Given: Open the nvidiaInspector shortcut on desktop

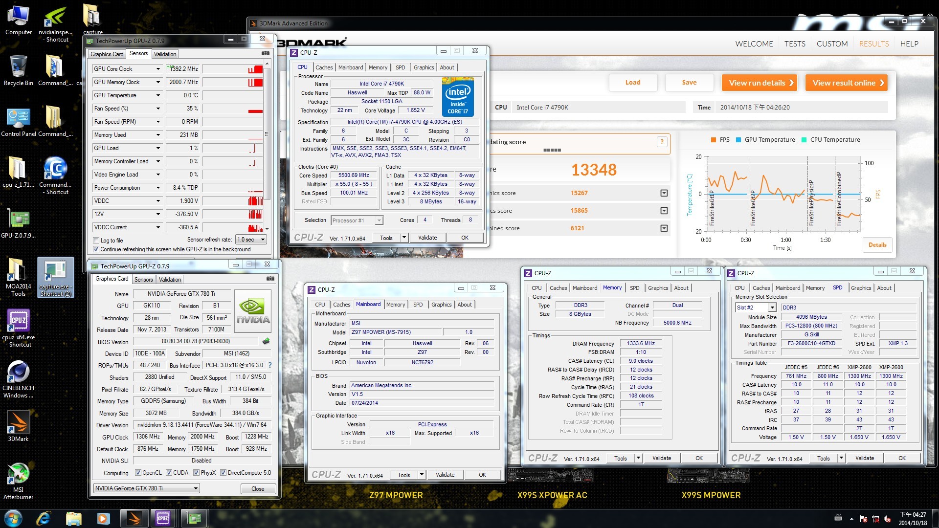Looking at the screenshot, I should 55,23.
